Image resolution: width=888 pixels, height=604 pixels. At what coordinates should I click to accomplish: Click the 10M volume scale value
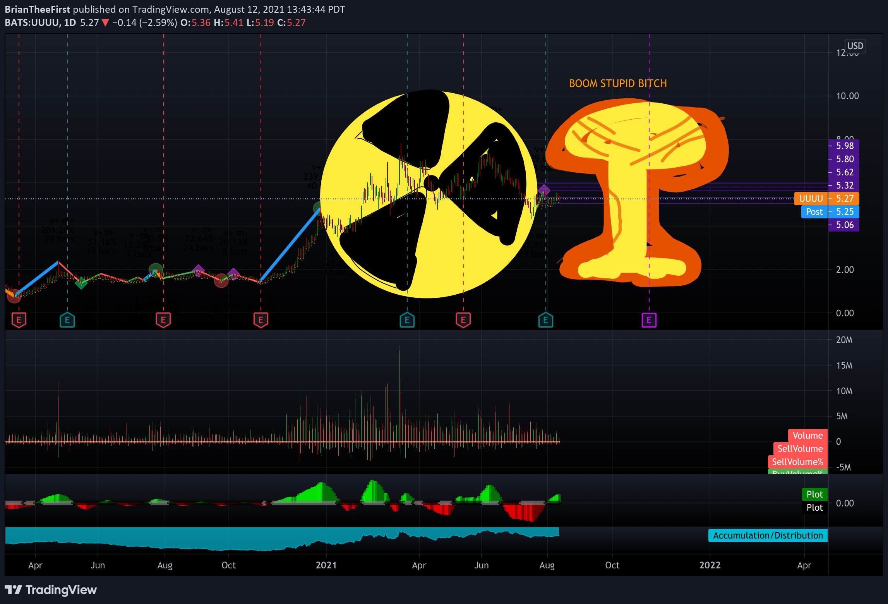coord(844,391)
